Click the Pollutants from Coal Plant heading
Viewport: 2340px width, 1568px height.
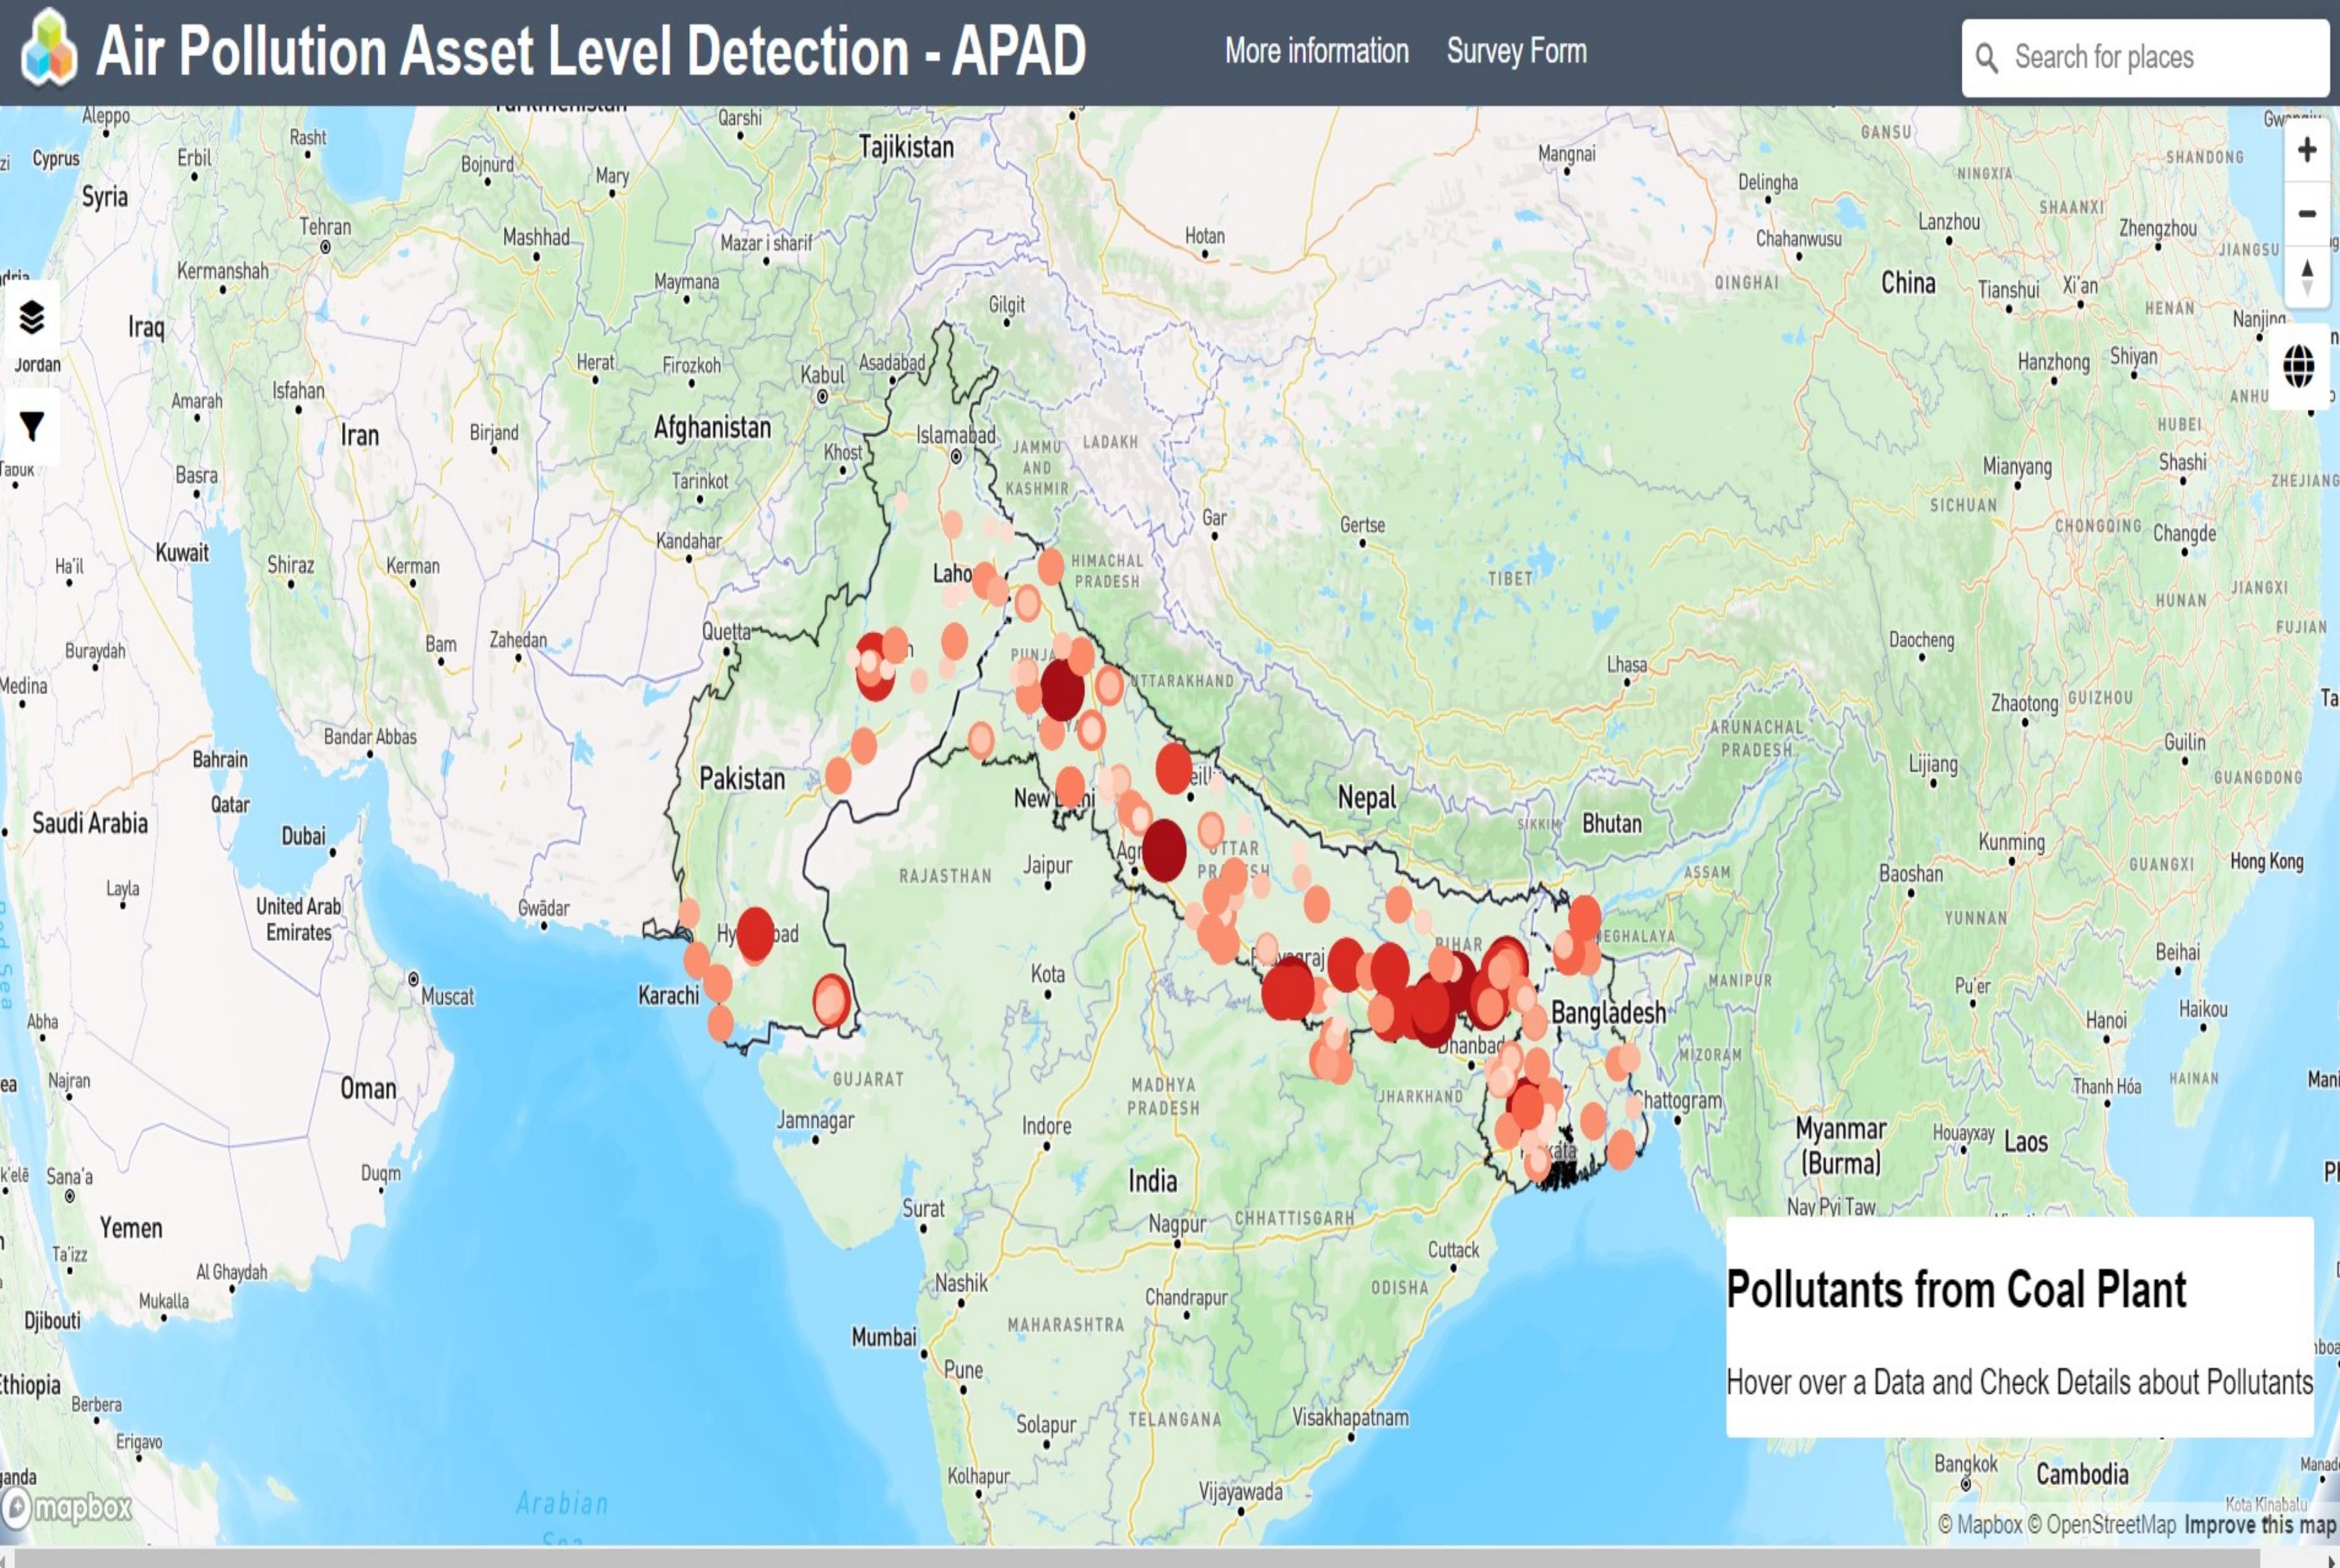click(x=1956, y=1289)
